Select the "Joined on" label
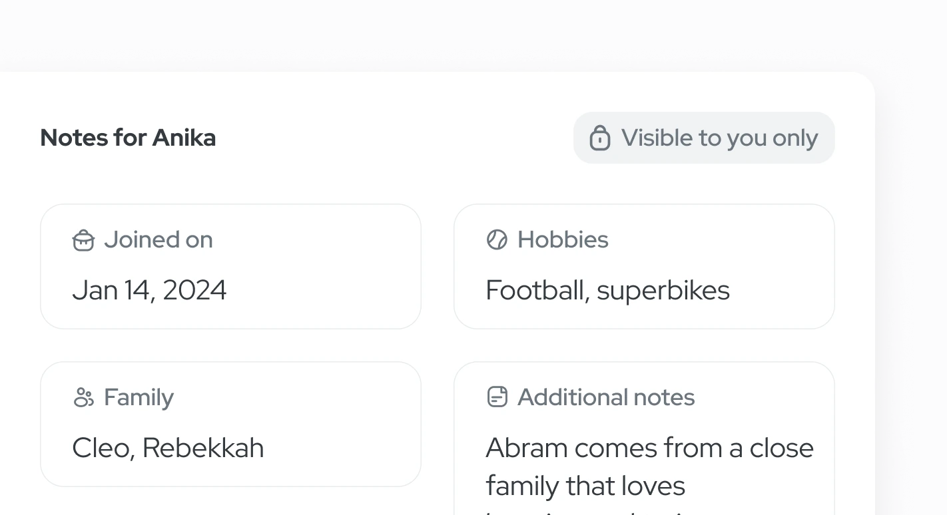The width and height of the screenshot is (947, 515). pyautogui.click(x=158, y=240)
